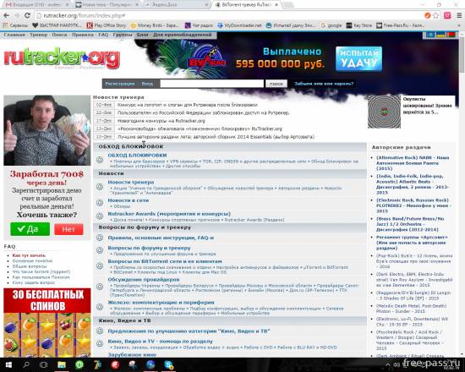Screen dimensions: 465x372
Task: Click the green Да button in ad
Action: click(x=30, y=229)
